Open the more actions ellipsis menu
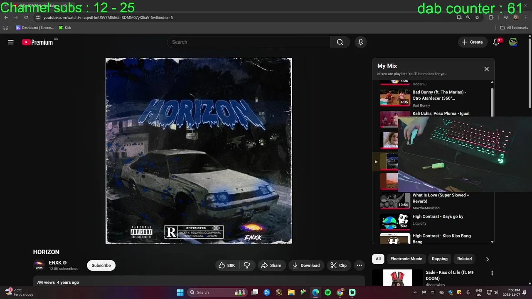The height and width of the screenshot is (299, 532). (360, 265)
